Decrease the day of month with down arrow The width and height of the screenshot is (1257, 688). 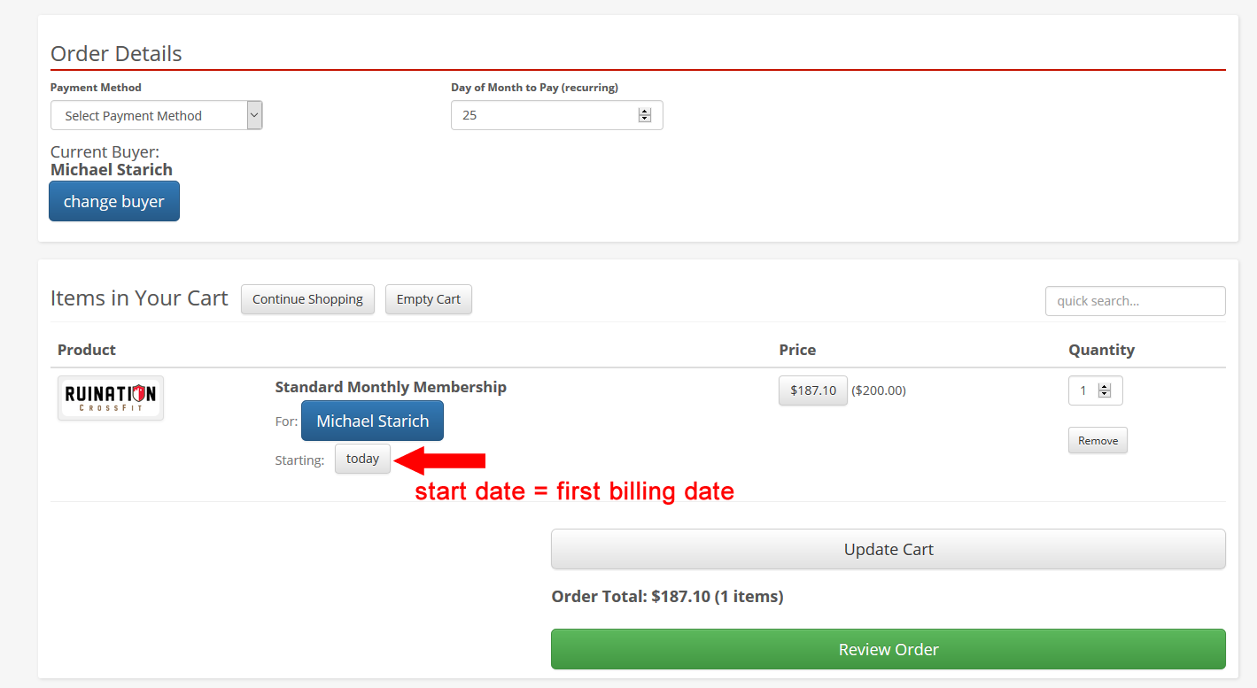645,120
